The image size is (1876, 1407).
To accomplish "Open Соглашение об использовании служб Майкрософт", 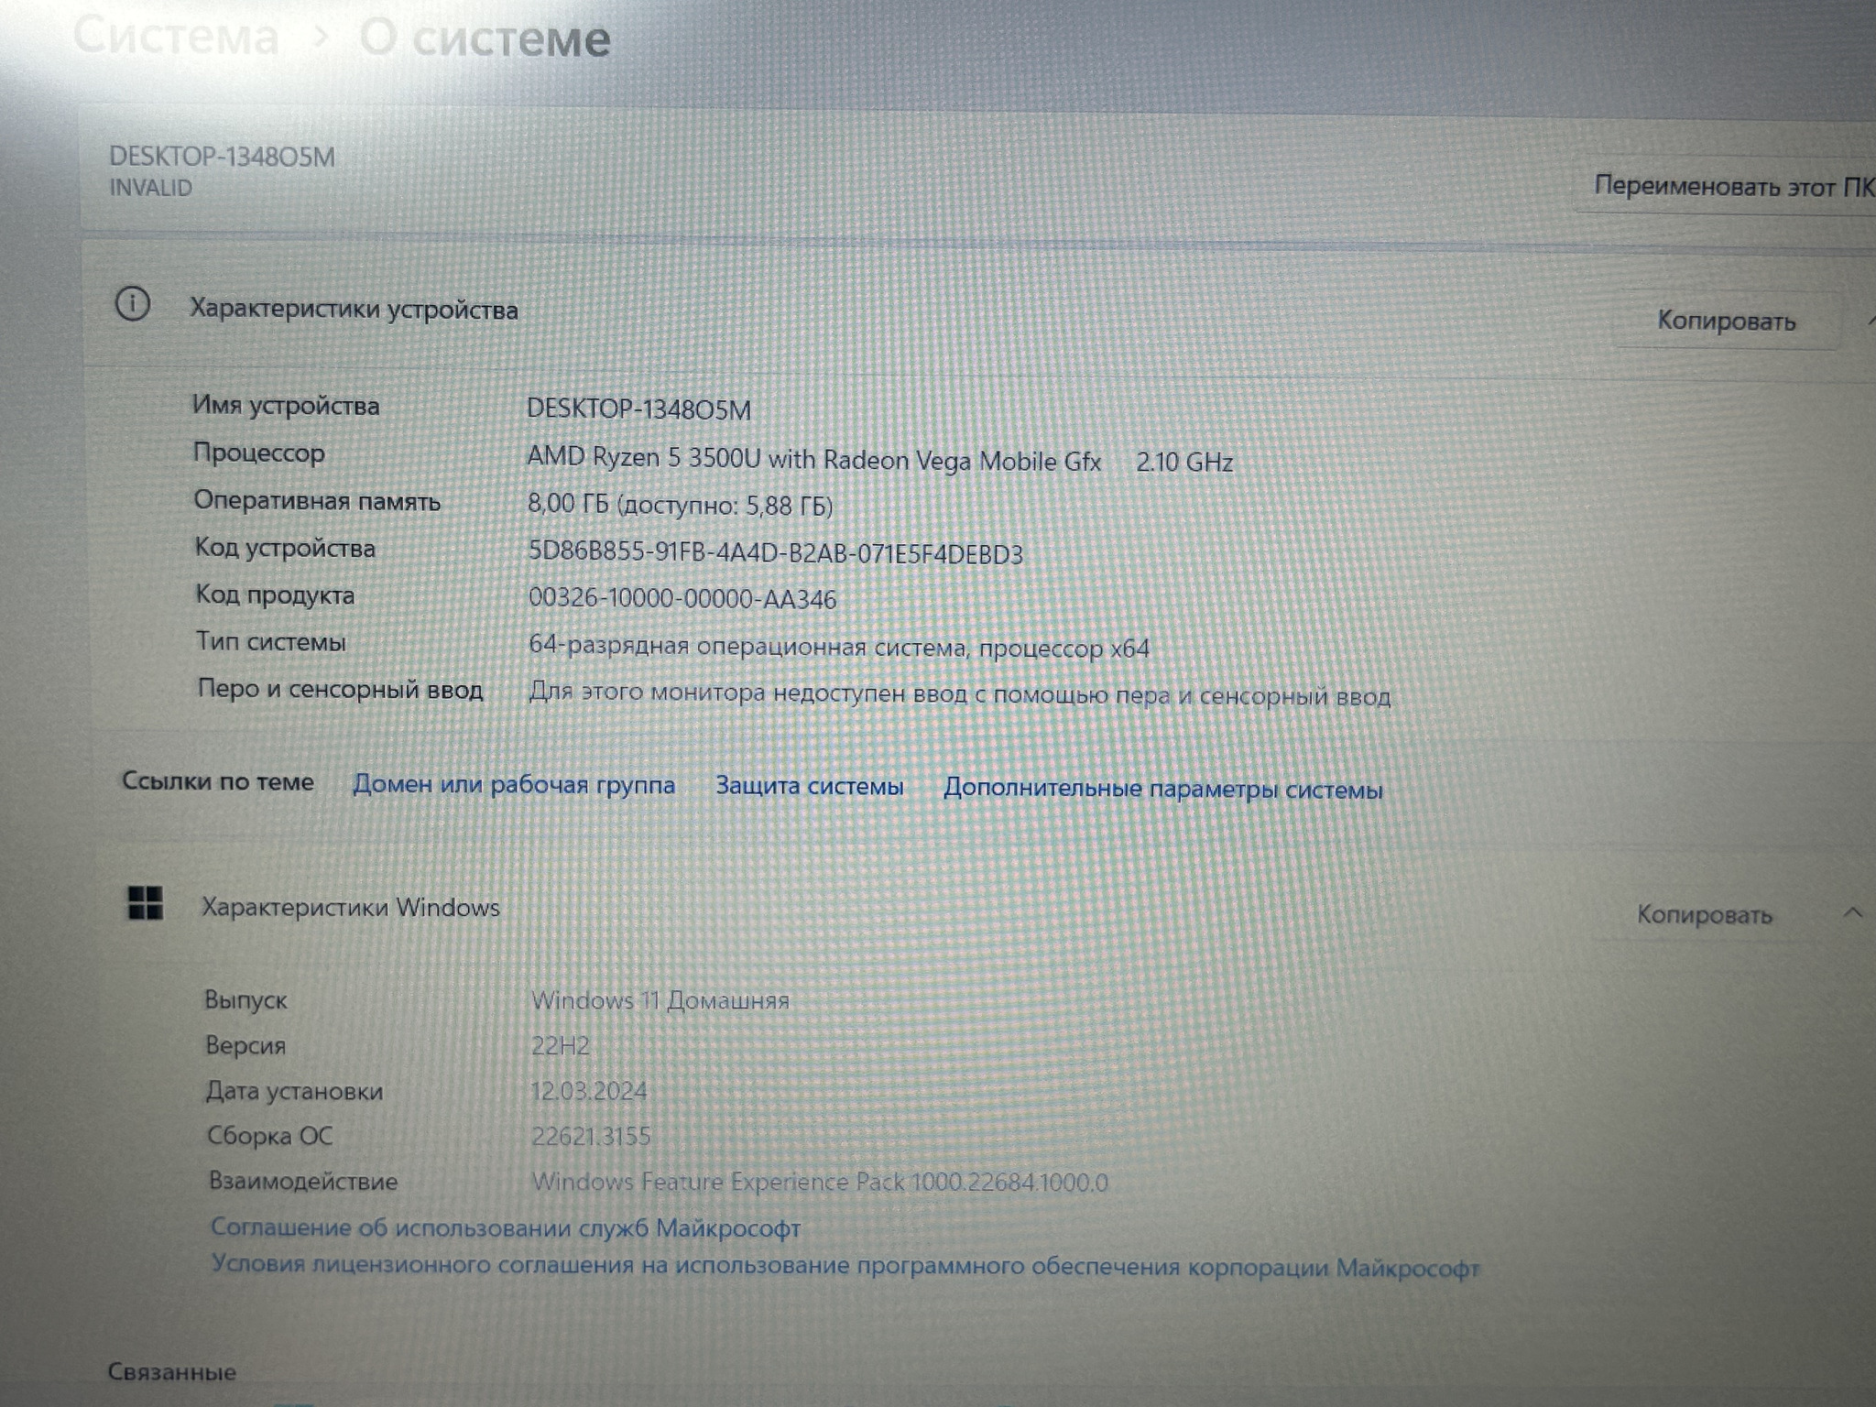I will tap(506, 1228).
